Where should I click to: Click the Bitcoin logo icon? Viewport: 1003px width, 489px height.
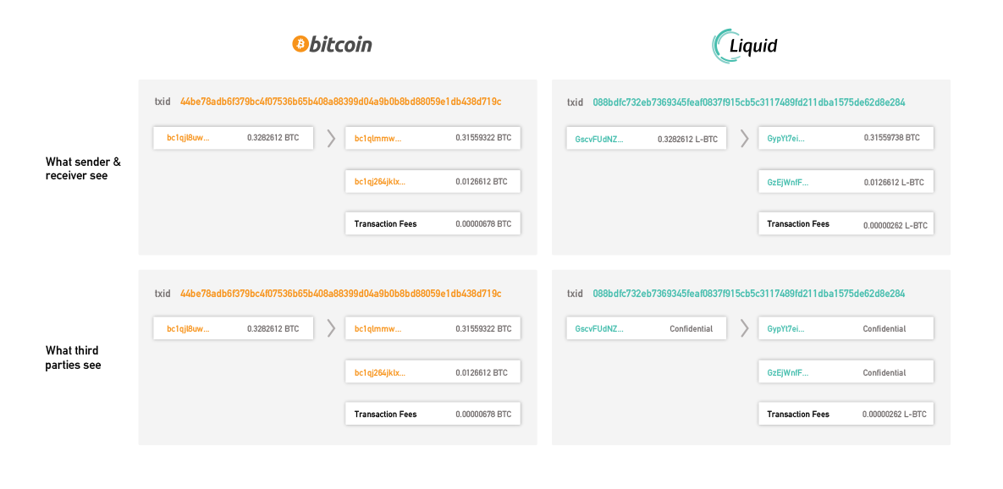pos(300,44)
